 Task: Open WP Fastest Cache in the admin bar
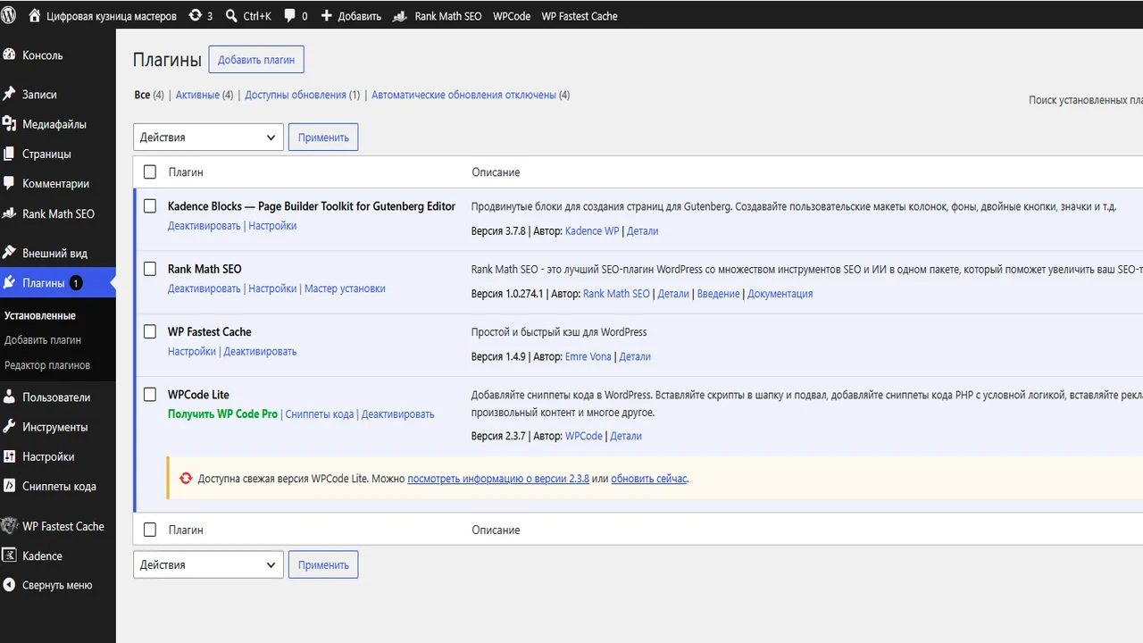point(580,16)
